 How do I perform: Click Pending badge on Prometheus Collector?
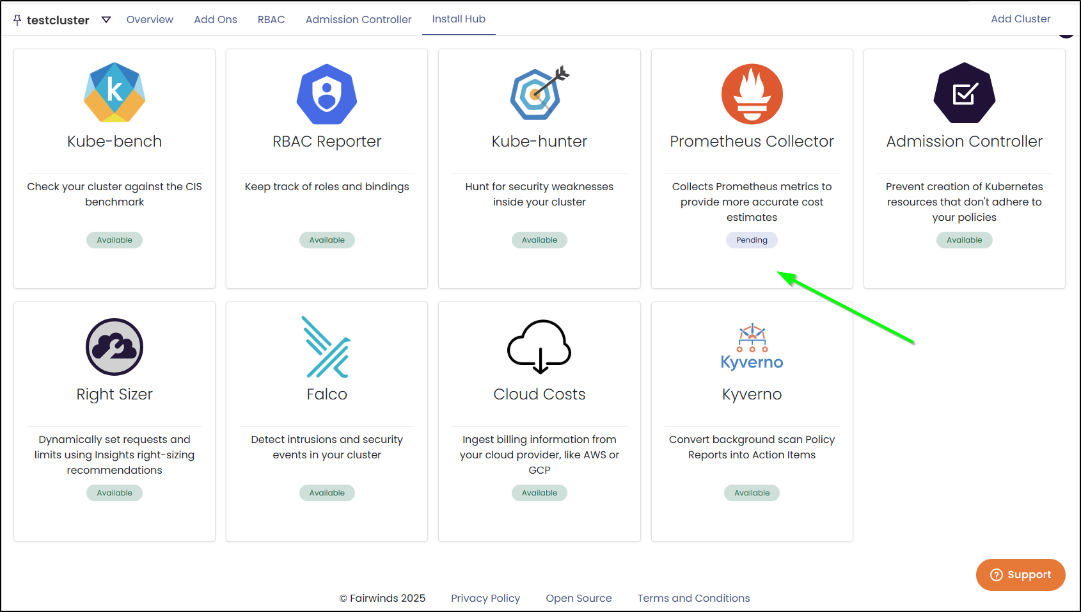[752, 240]
